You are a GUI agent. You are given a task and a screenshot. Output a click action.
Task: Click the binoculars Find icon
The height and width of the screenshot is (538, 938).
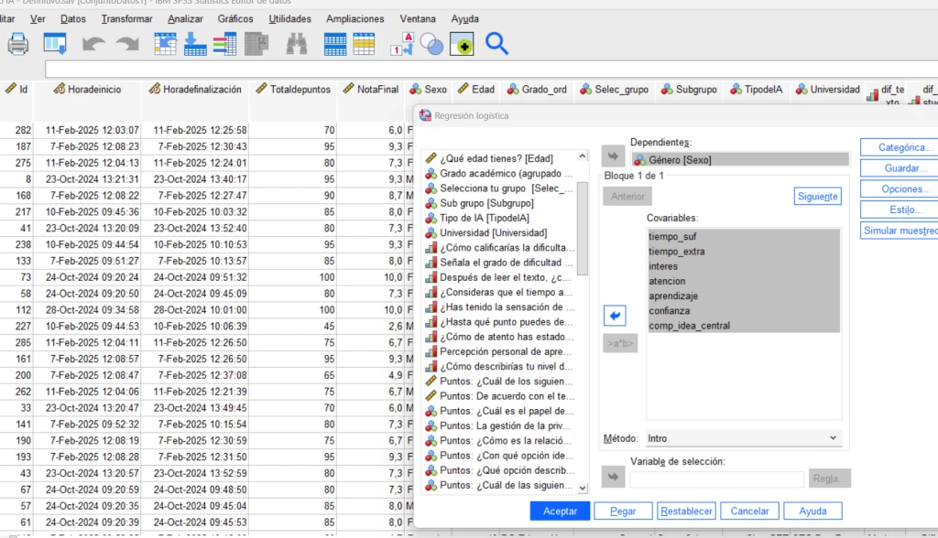coord(297,43)
